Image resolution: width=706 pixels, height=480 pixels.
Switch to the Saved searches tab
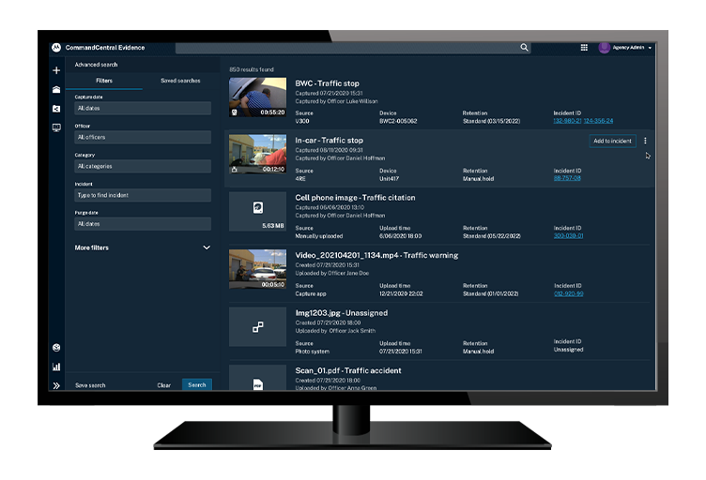(180, 81)
